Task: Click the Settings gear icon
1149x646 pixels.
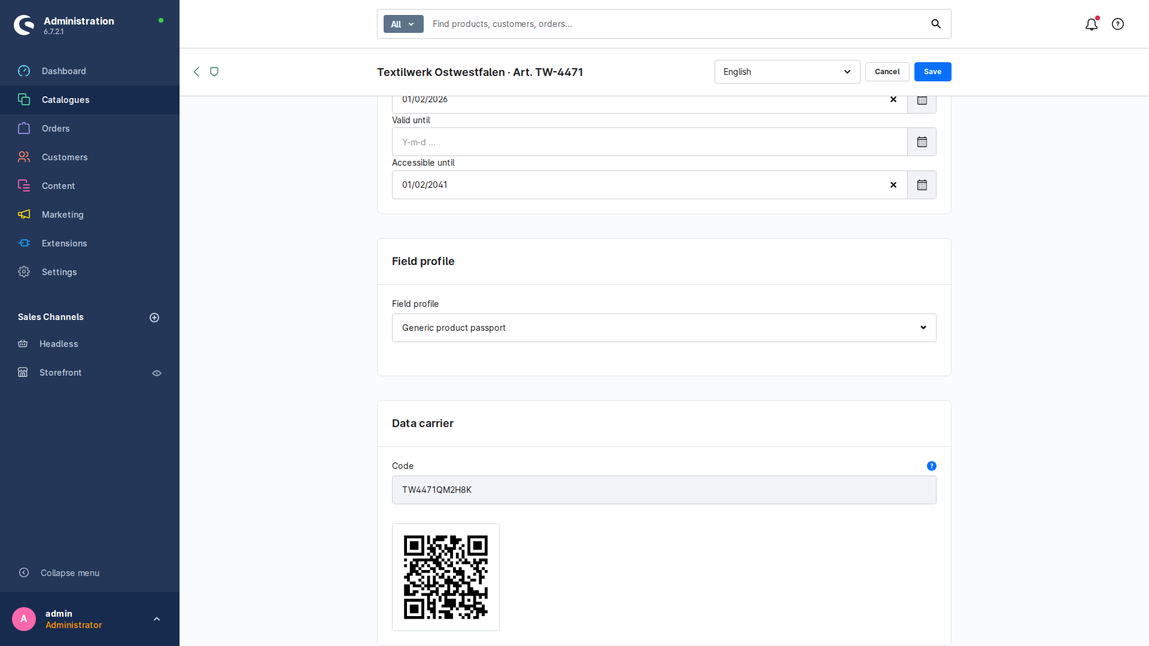Action: (x=24, y=272)
